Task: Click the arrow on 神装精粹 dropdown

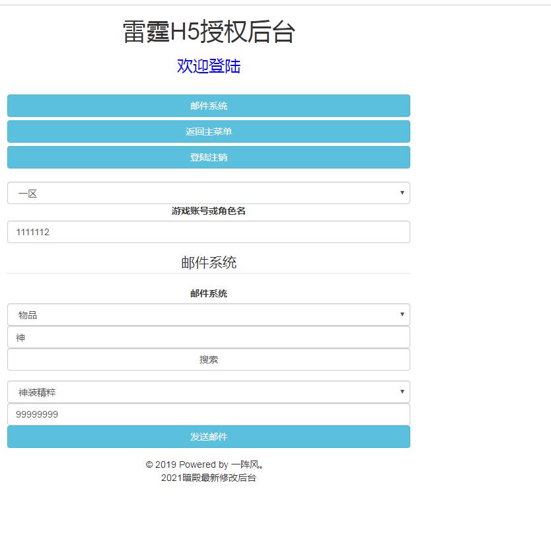Action: click(402, 392)
